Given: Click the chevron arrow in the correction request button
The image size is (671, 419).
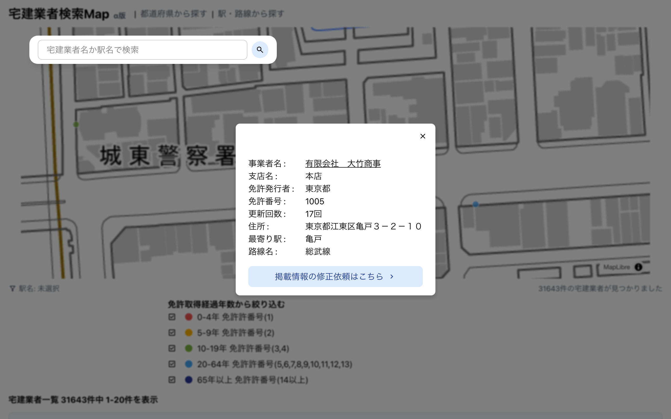Looking at the screenshot, I should pyautogui.click(x=392, y=277).
